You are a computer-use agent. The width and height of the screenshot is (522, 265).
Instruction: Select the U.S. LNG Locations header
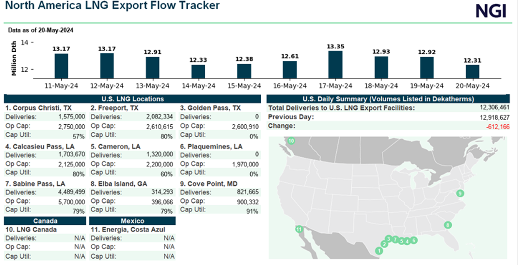coord(132,99)
